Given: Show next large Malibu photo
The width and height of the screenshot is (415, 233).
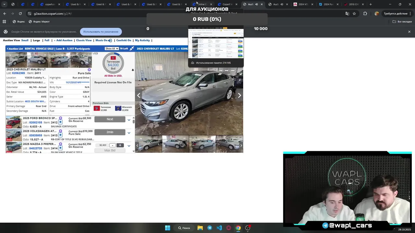Looking at the screenshot, I should 239,95.
